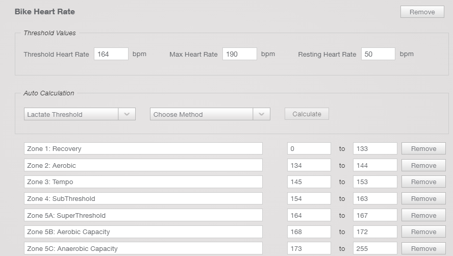Select the Resting Heart Rate input
The height and width of the screenshot is (256, 453).
377,54
